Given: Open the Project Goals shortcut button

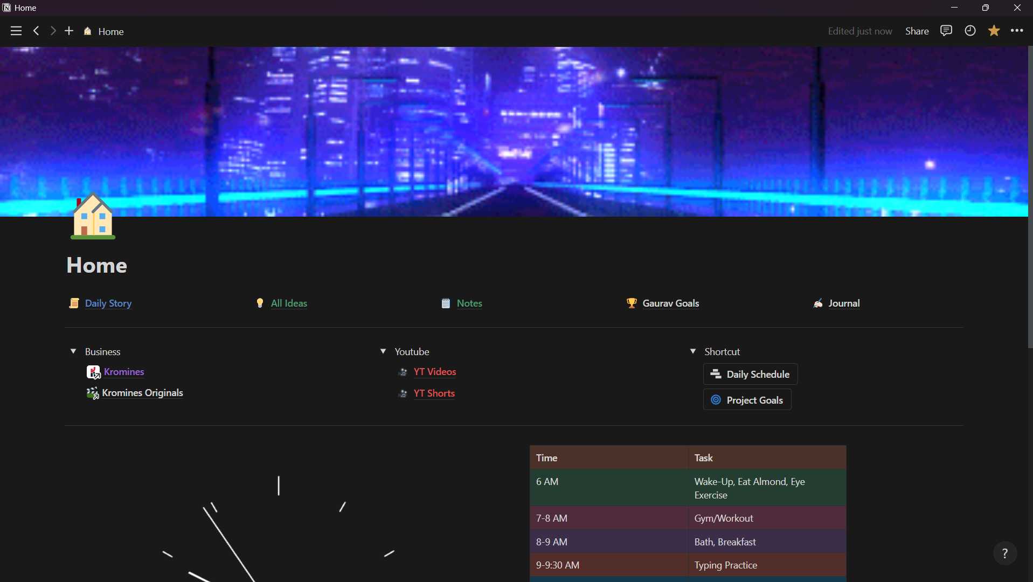Looking at the screenshot, I should click(x=747, y=400).
